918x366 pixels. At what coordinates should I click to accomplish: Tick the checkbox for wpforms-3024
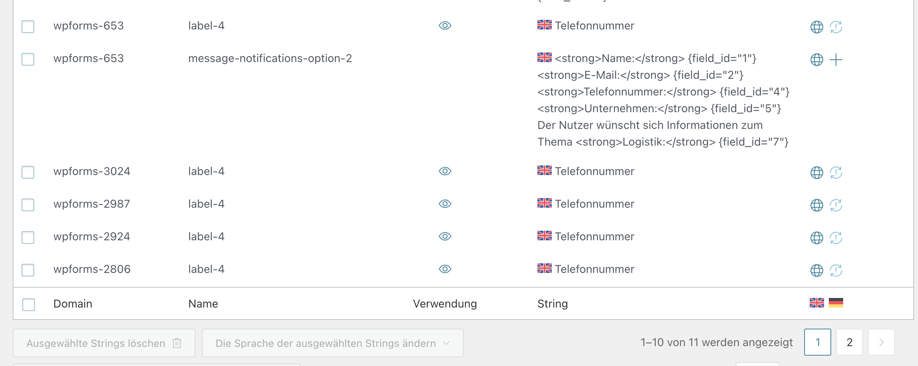(x=28, y=172)
